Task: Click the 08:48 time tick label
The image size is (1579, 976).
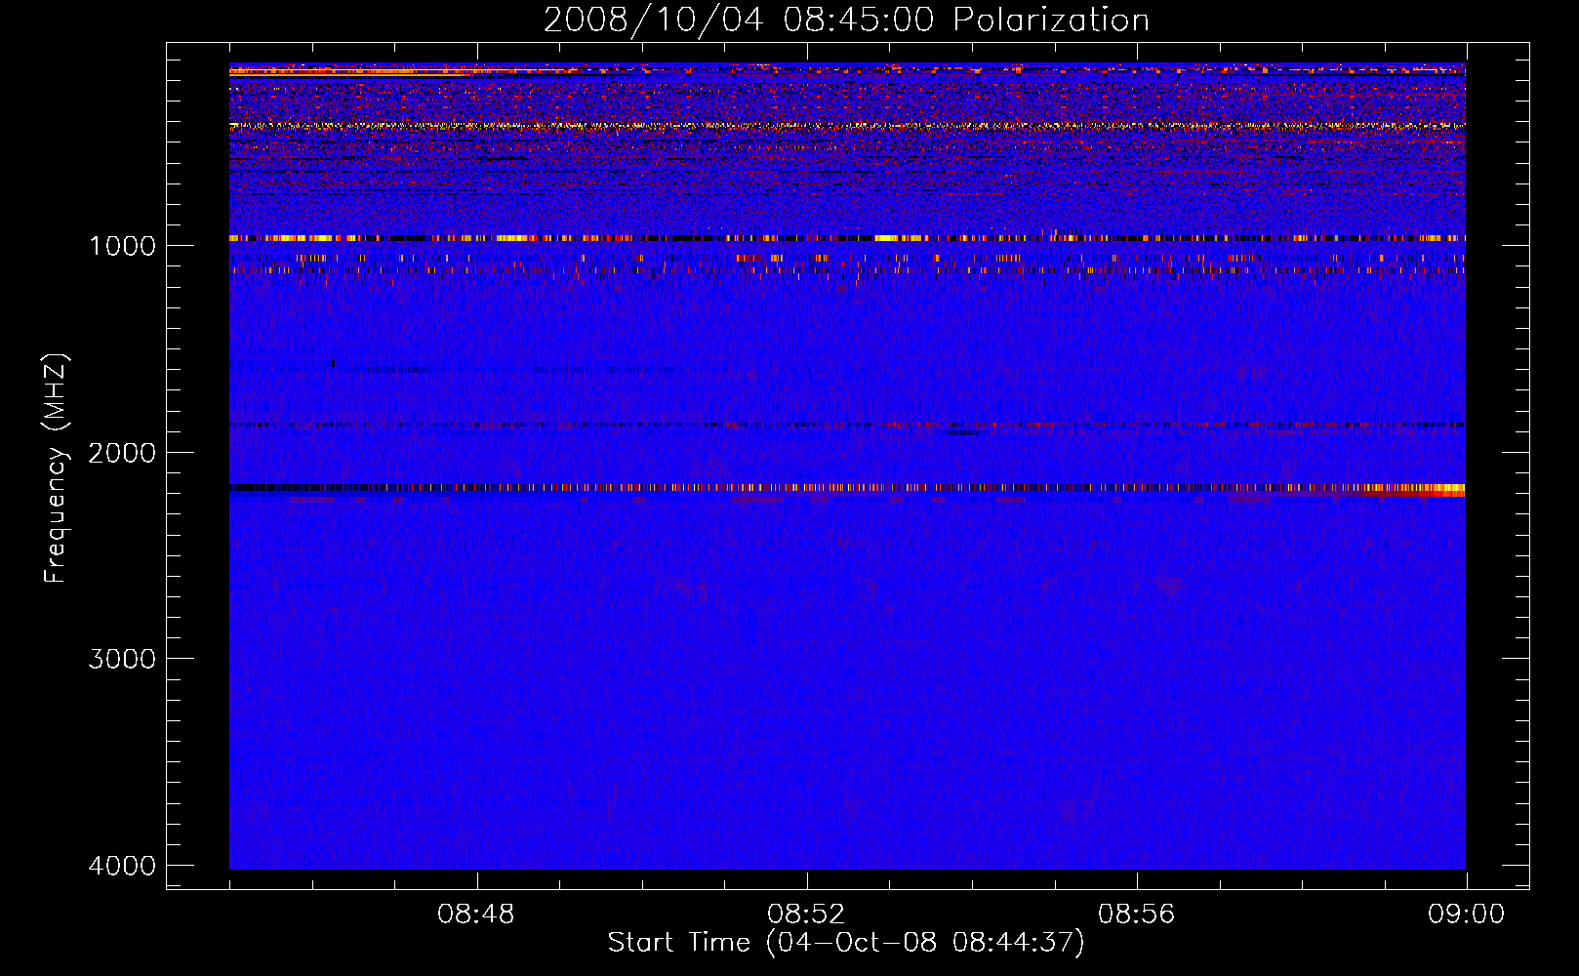Action: 476,915
